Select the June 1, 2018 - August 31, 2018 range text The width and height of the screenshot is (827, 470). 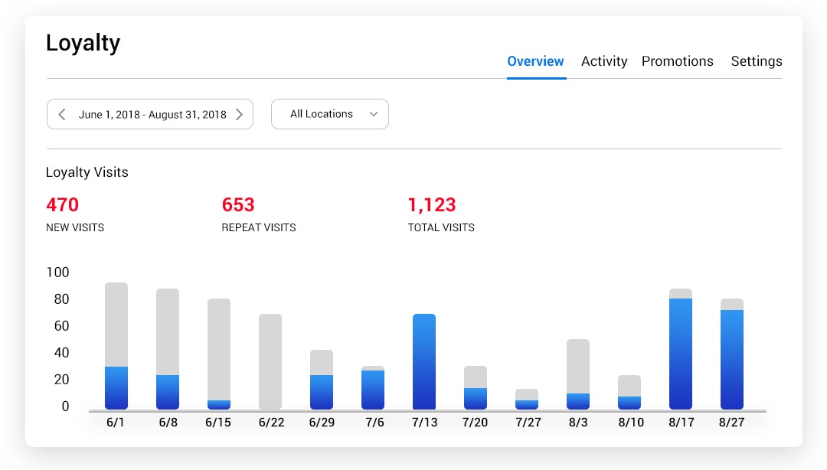[x=152, y=115]
